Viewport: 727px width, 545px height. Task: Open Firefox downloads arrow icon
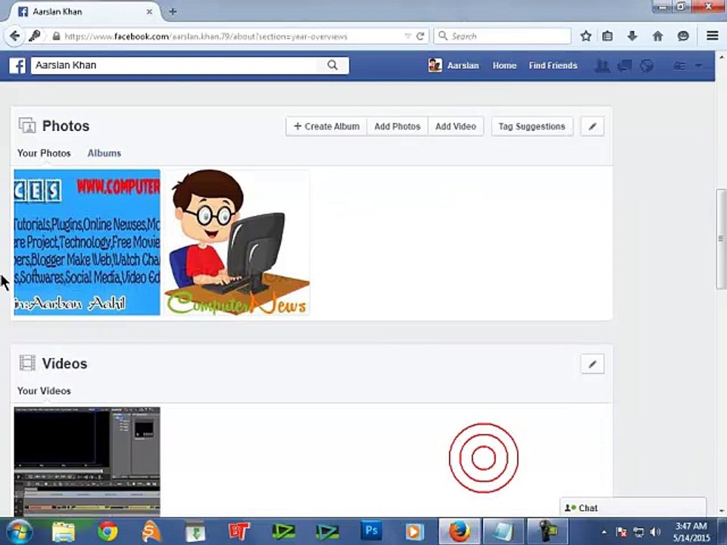(x=632, y=36)
